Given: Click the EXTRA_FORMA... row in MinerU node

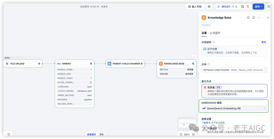Looking at the screenshot, I should pos(75,82).
